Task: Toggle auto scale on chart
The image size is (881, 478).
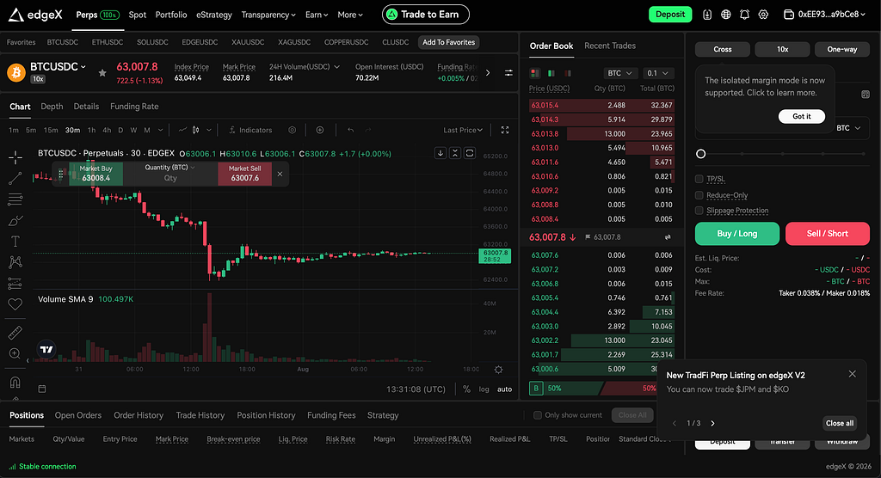Action: point(504,389)
